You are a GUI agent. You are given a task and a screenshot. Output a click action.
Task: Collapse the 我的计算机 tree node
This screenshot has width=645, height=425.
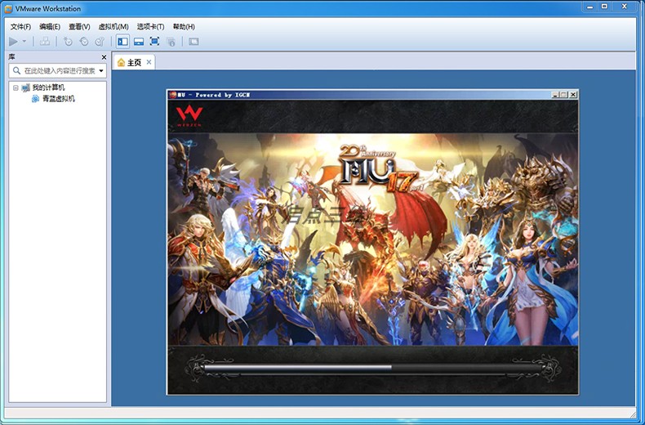[16, 87]
